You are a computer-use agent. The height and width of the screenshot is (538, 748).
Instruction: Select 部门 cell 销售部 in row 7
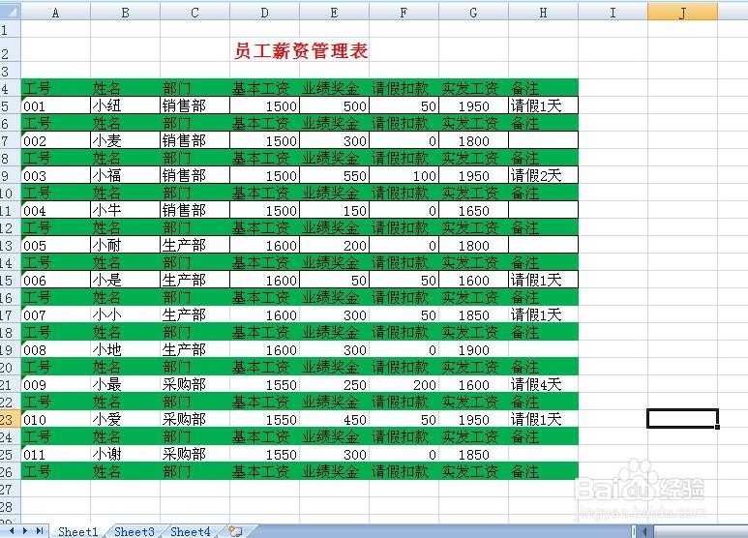click(194, 140)
